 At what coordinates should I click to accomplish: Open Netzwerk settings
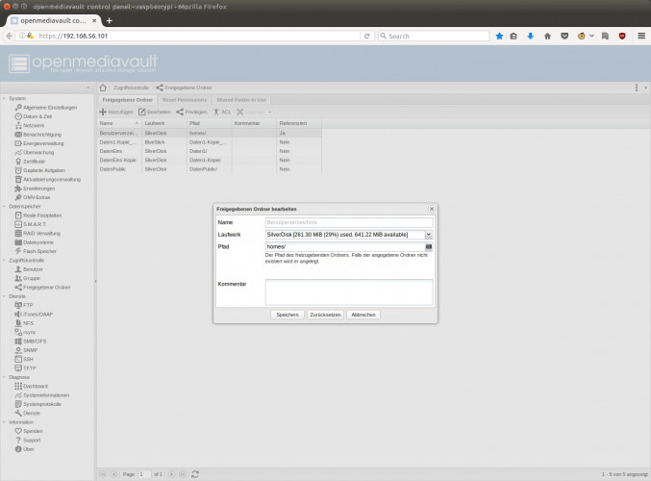tap(30, 125)
